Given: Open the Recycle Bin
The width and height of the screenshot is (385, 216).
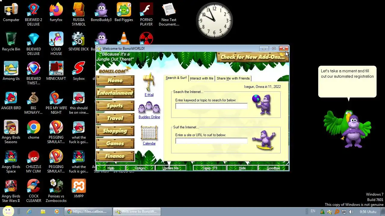Looking at the screenshot, I should [11, 42].
